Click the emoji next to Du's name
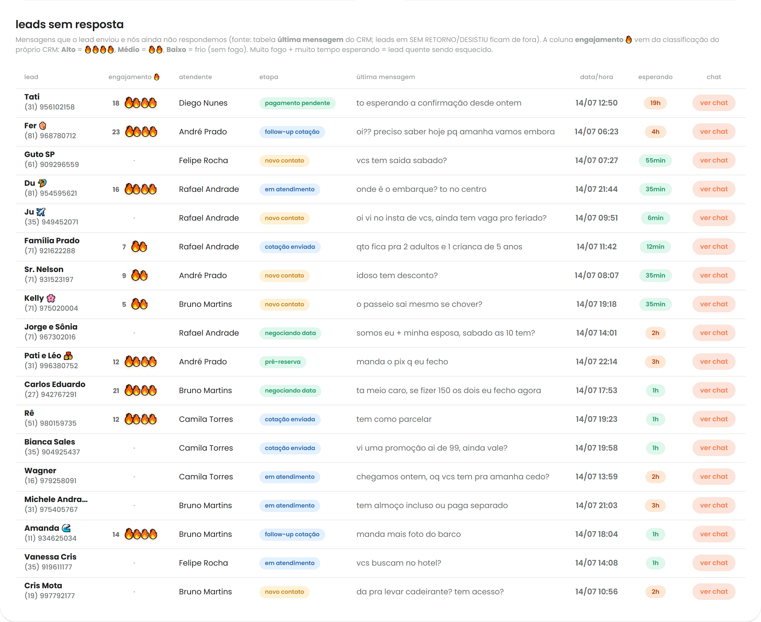 (x=42, y=183)
